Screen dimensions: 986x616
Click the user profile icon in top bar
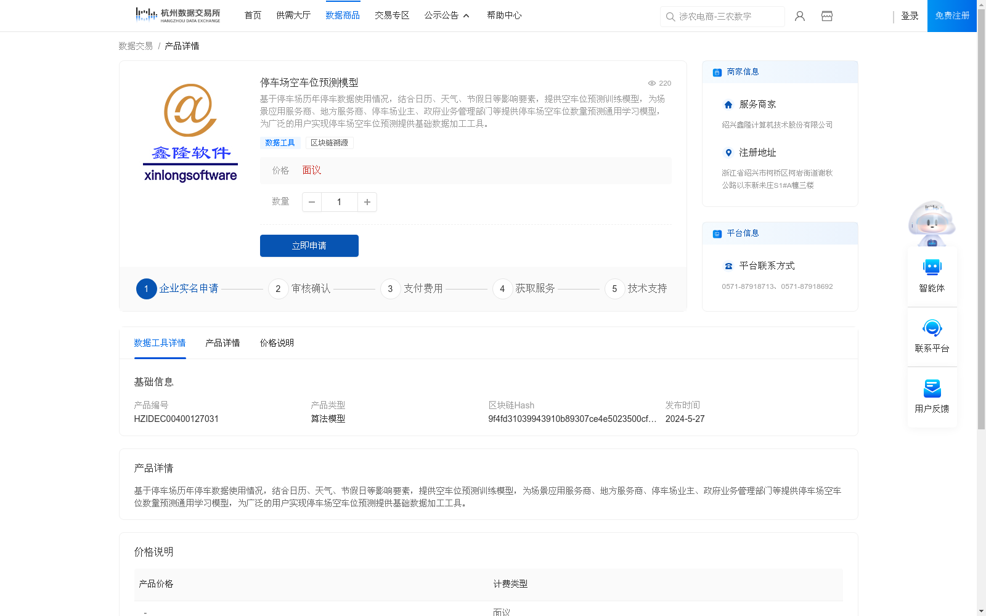[799, 16]
